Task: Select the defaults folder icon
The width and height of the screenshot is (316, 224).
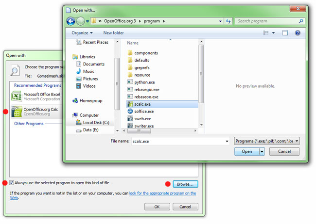Action: point(130,60)
